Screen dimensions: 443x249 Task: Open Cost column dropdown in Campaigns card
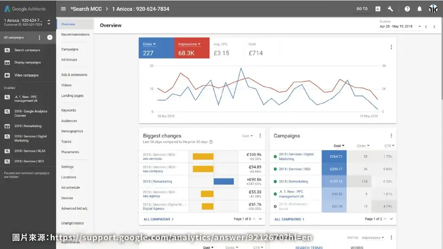[339, 146]
